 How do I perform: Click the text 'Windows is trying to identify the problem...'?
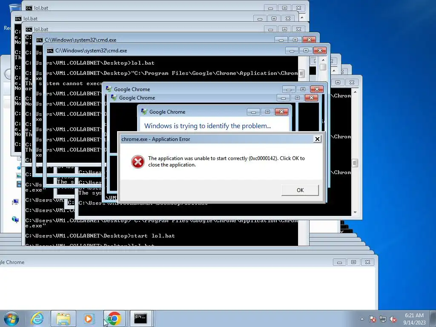tap(207, 126)
